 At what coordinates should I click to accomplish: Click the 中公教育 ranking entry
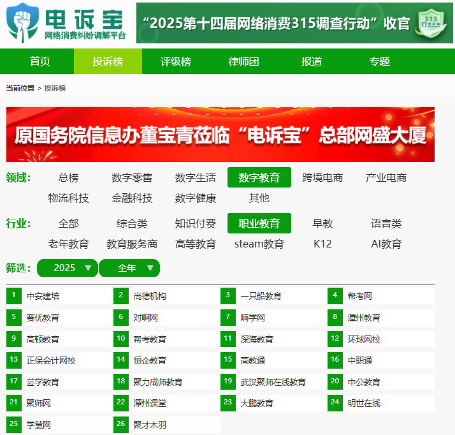click(x=364, y=382)
